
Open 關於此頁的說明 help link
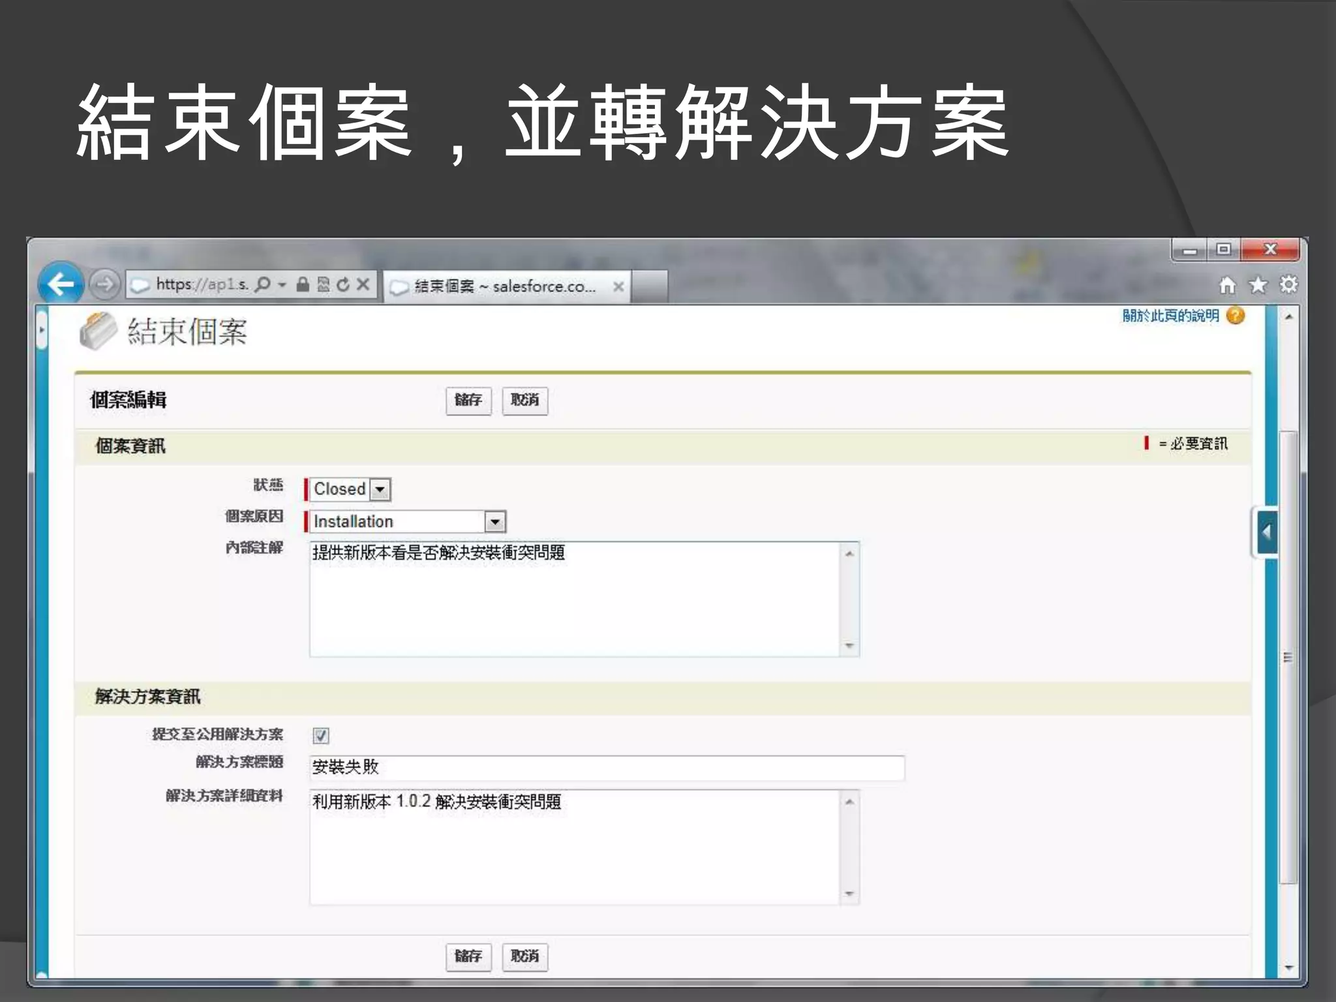click(x=1170, y=316)
